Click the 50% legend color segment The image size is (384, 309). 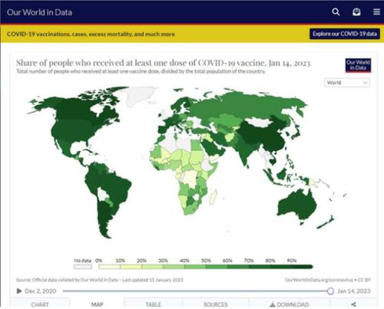pos(217,267)
